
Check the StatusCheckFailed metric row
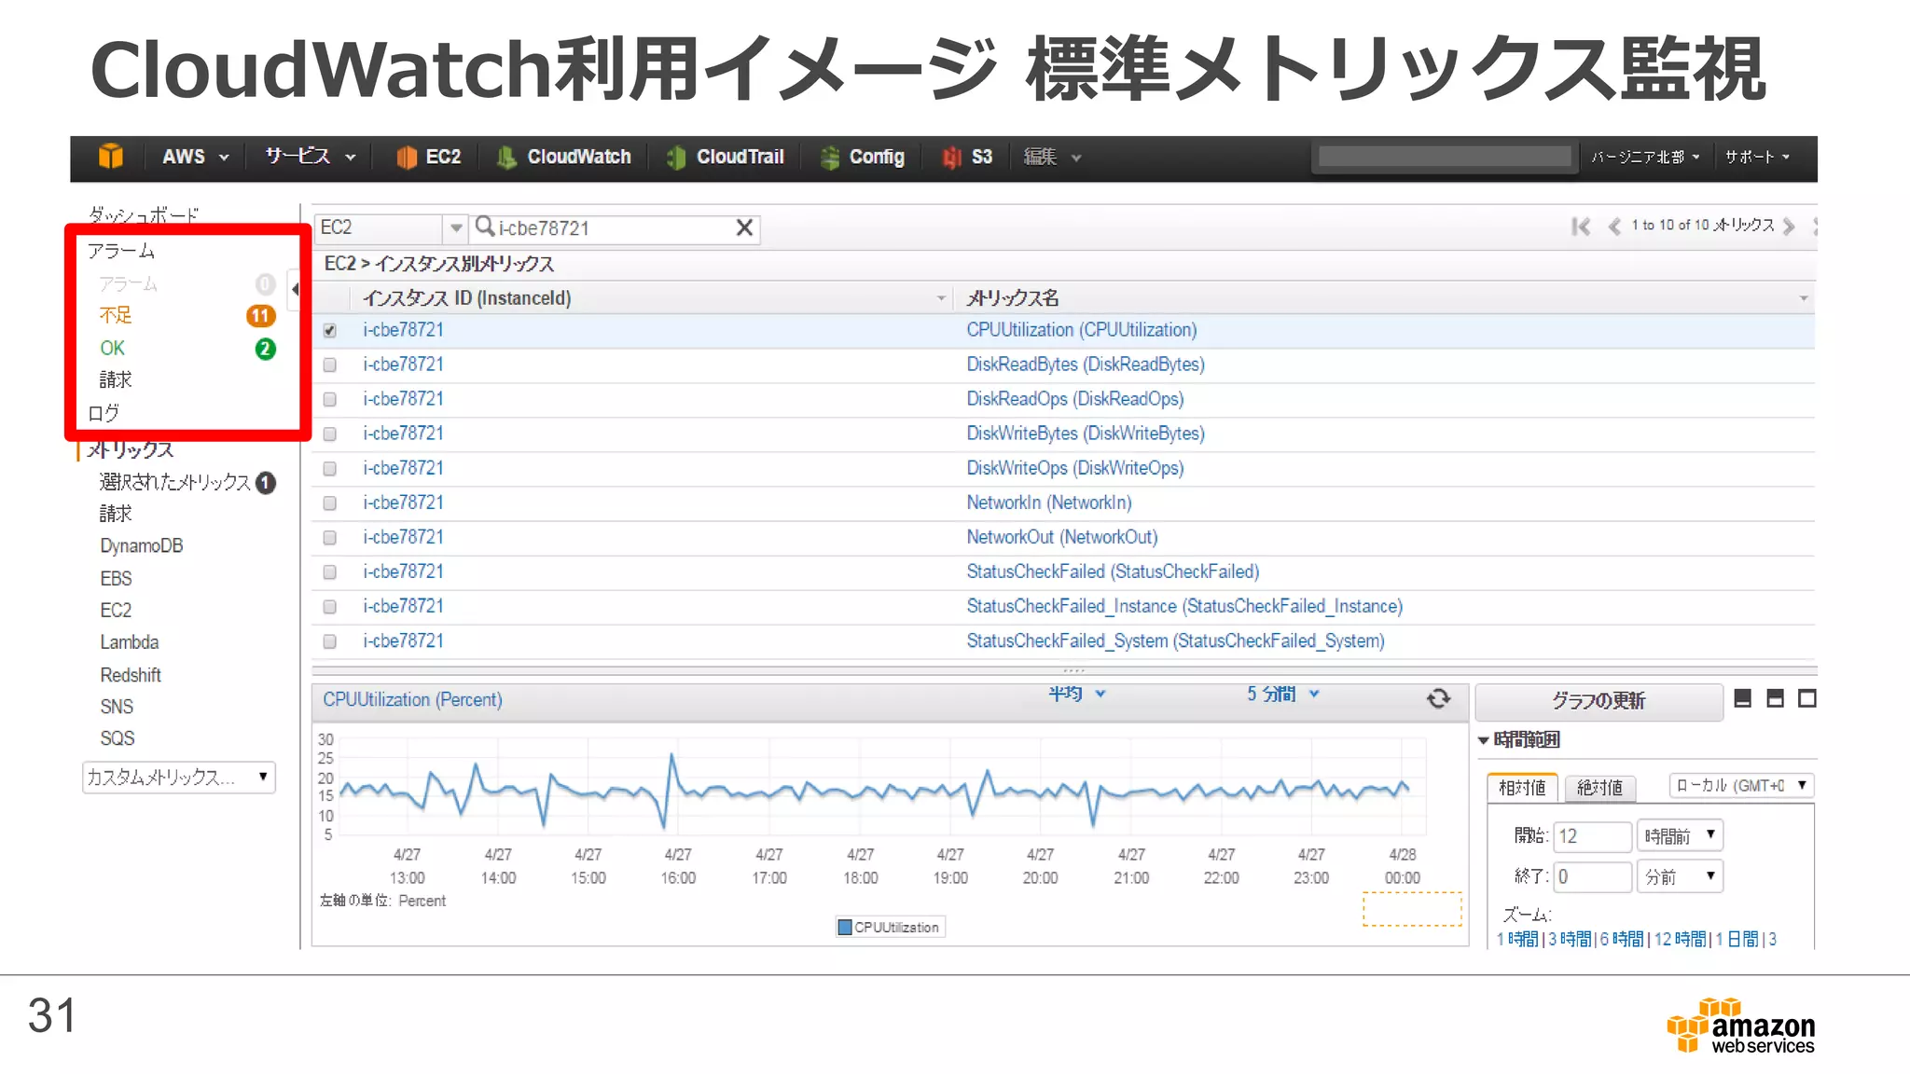(329, 571)
